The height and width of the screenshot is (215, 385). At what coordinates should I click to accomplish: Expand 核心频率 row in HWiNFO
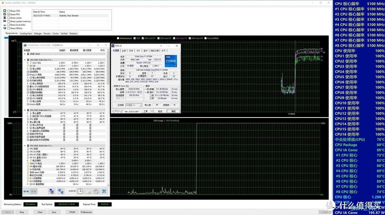tap(27, 69)
